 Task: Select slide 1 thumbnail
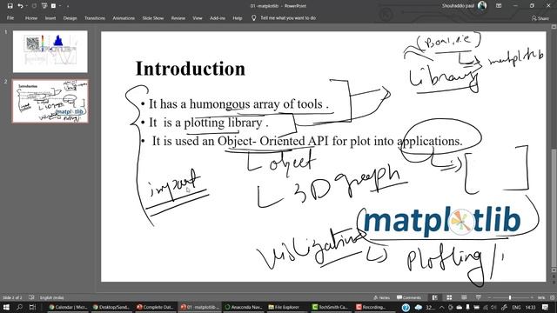[x=50, y=51]
